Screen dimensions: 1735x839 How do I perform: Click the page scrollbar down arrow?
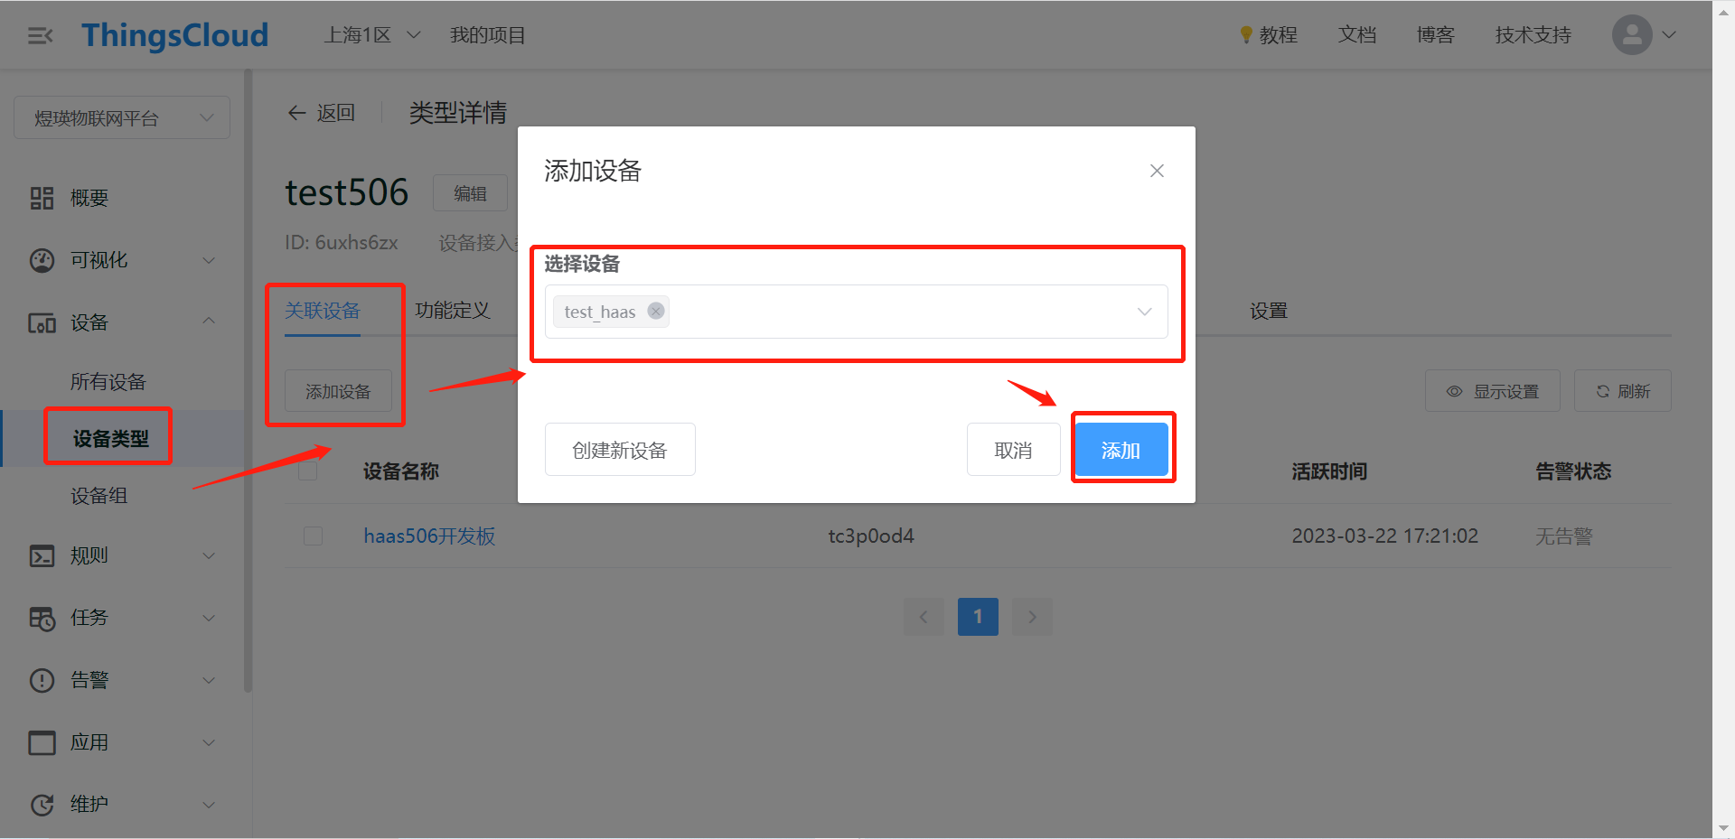(1723, 828)
